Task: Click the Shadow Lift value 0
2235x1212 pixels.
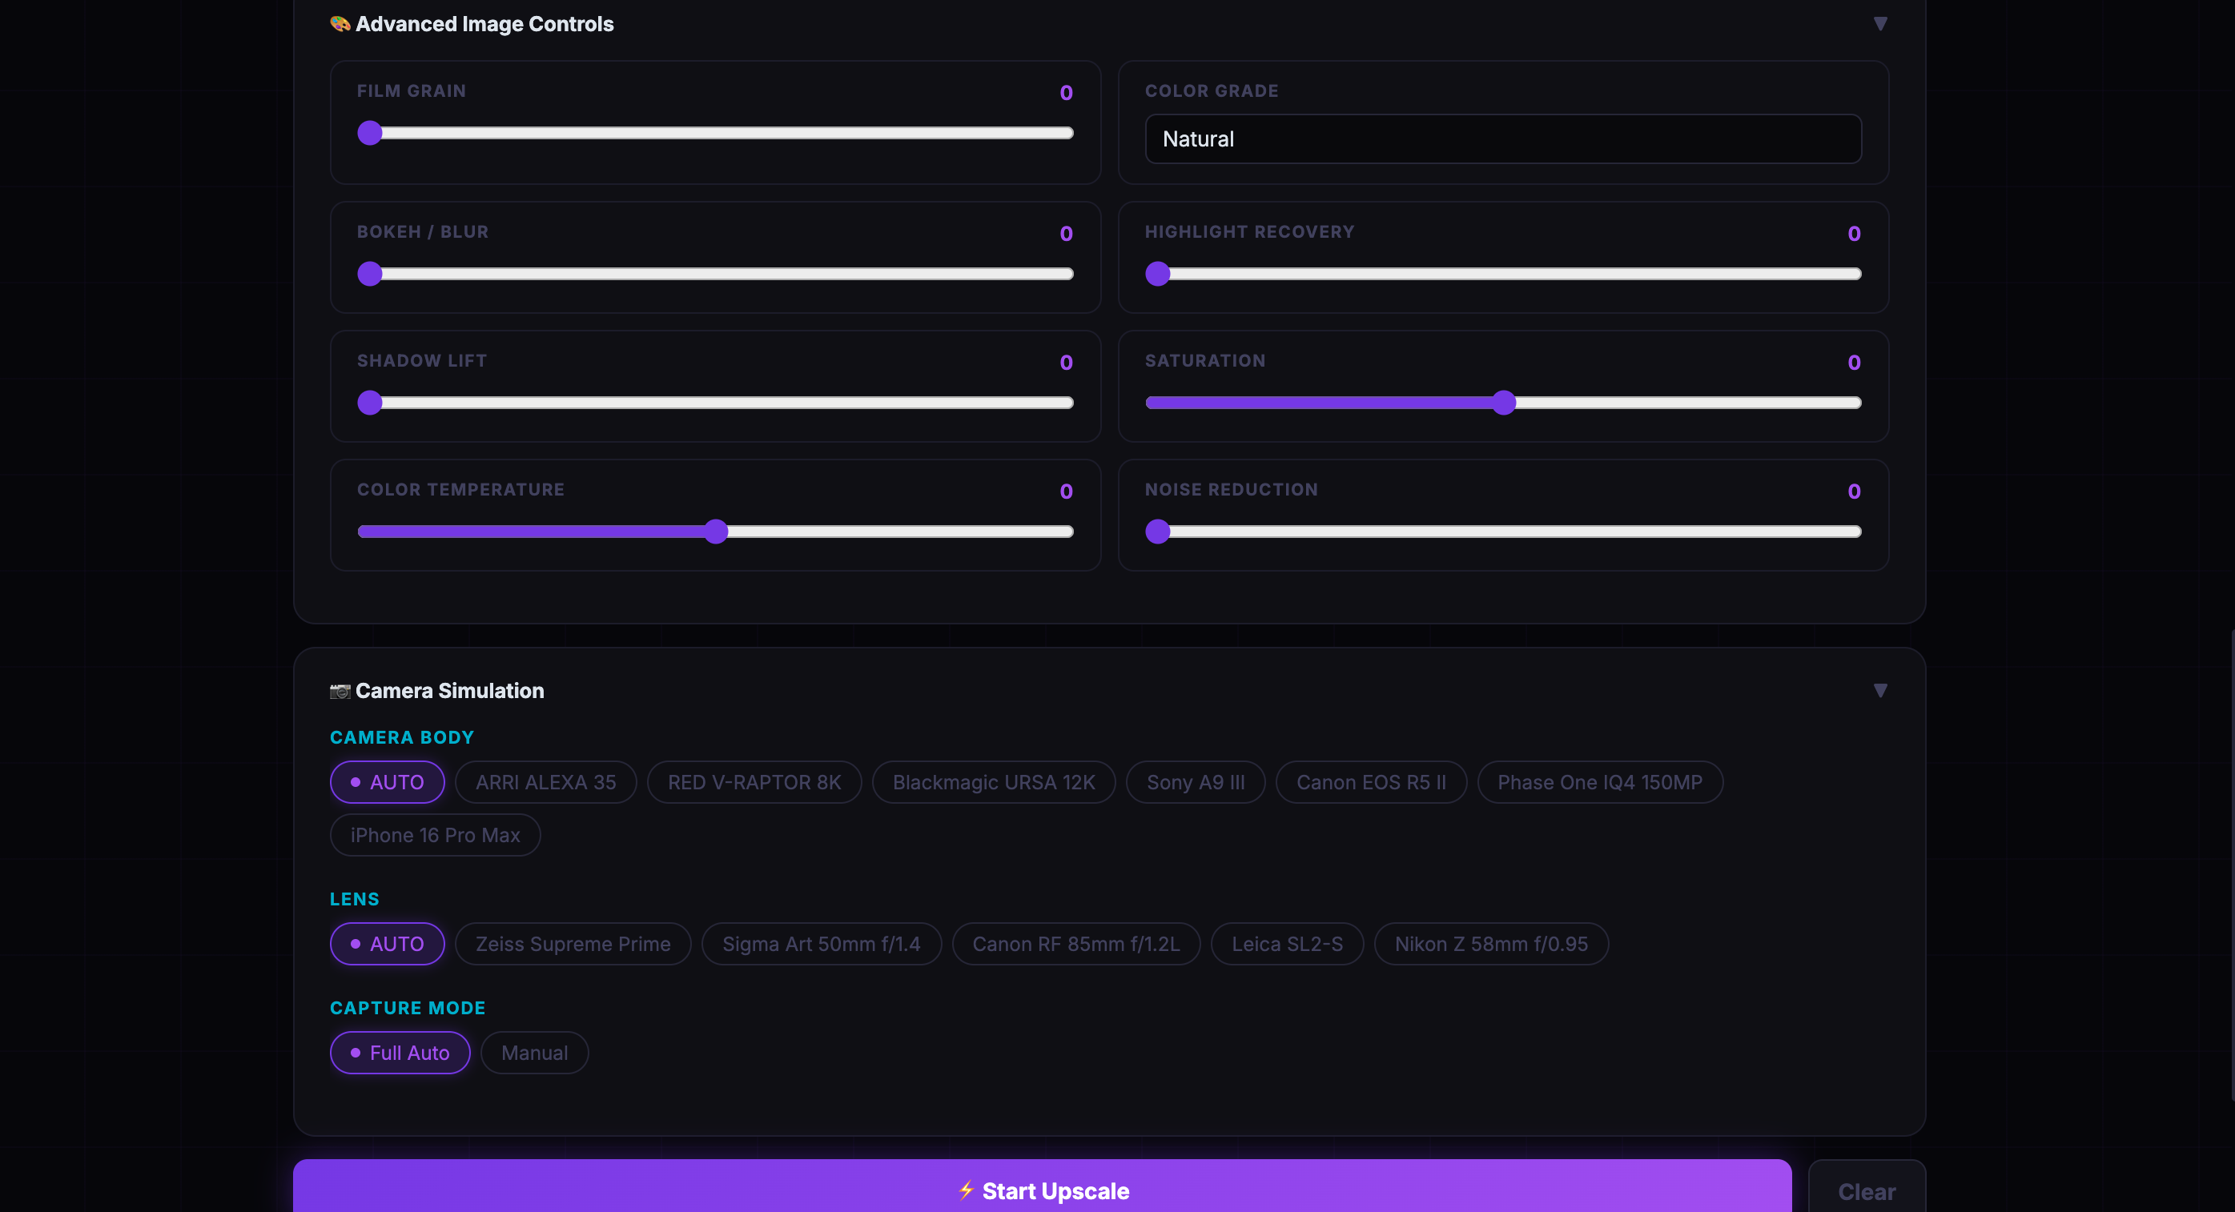Action: click(x=1067, y=363)
